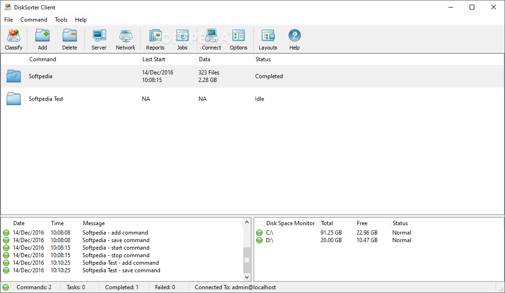Open the Command menu
Screen dimensions: 505x293
33,20
